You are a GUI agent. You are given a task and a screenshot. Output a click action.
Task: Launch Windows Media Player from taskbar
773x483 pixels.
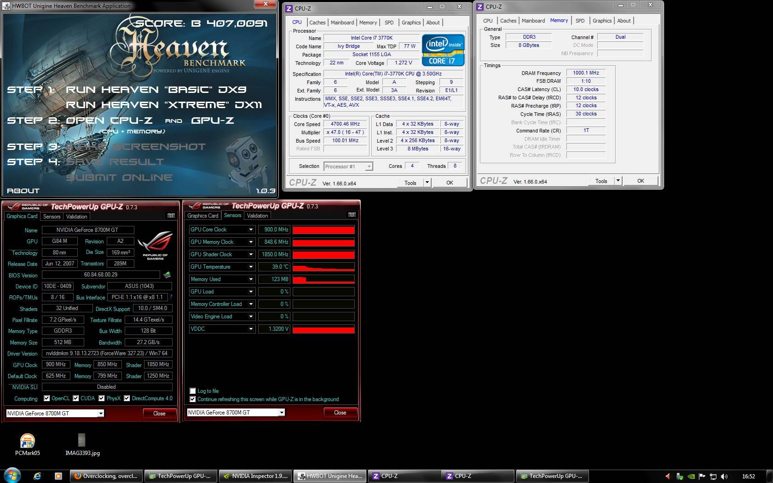(58, 476)
